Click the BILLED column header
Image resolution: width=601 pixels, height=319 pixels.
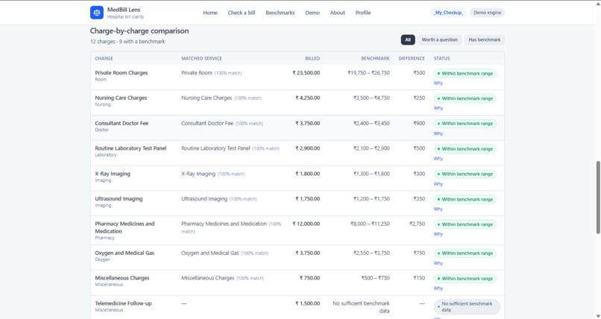click(x=312, y=59)
